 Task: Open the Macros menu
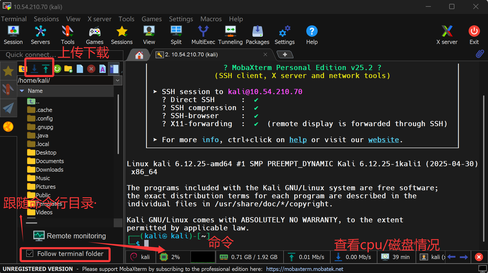click(211, 19)
